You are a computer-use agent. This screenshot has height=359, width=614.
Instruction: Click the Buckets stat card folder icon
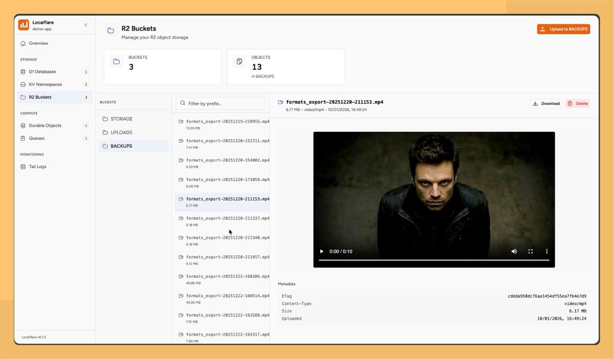point(117,61)
